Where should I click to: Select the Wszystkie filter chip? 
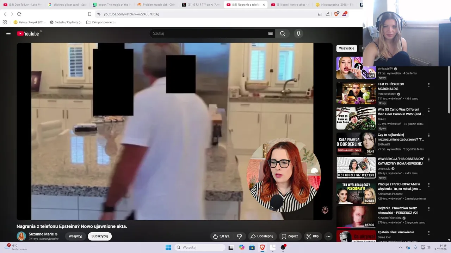point(347,48)
